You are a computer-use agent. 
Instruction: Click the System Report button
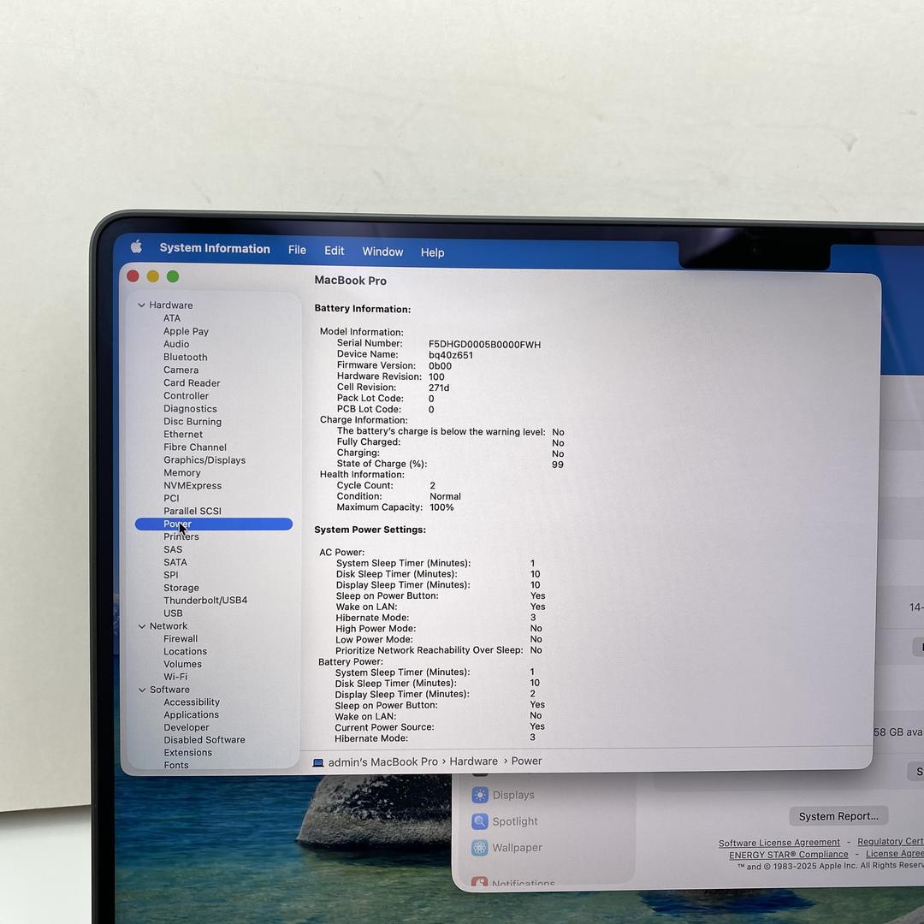(x=838, y=816)
